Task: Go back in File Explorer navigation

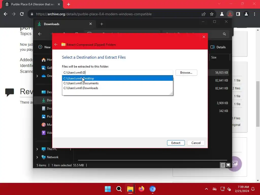Action: [x=40, y=34]
